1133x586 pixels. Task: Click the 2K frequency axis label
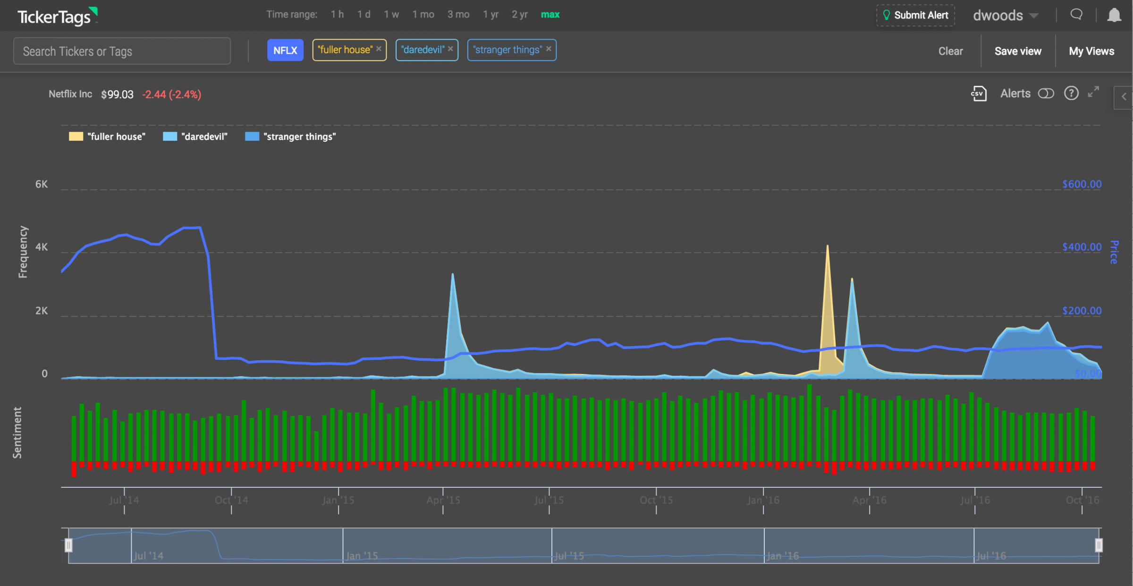(42, 311)
